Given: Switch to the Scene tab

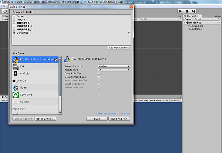Looking at the screenshot, I should (x=5, y=16).
